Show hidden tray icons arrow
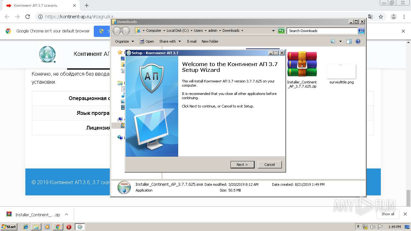 tap(358, 227)
